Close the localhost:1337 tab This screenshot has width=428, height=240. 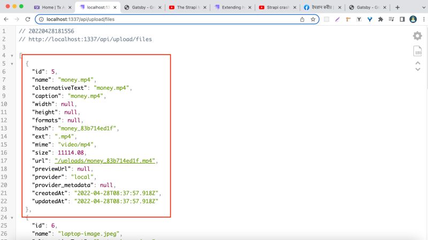click(x=115, y=7)
